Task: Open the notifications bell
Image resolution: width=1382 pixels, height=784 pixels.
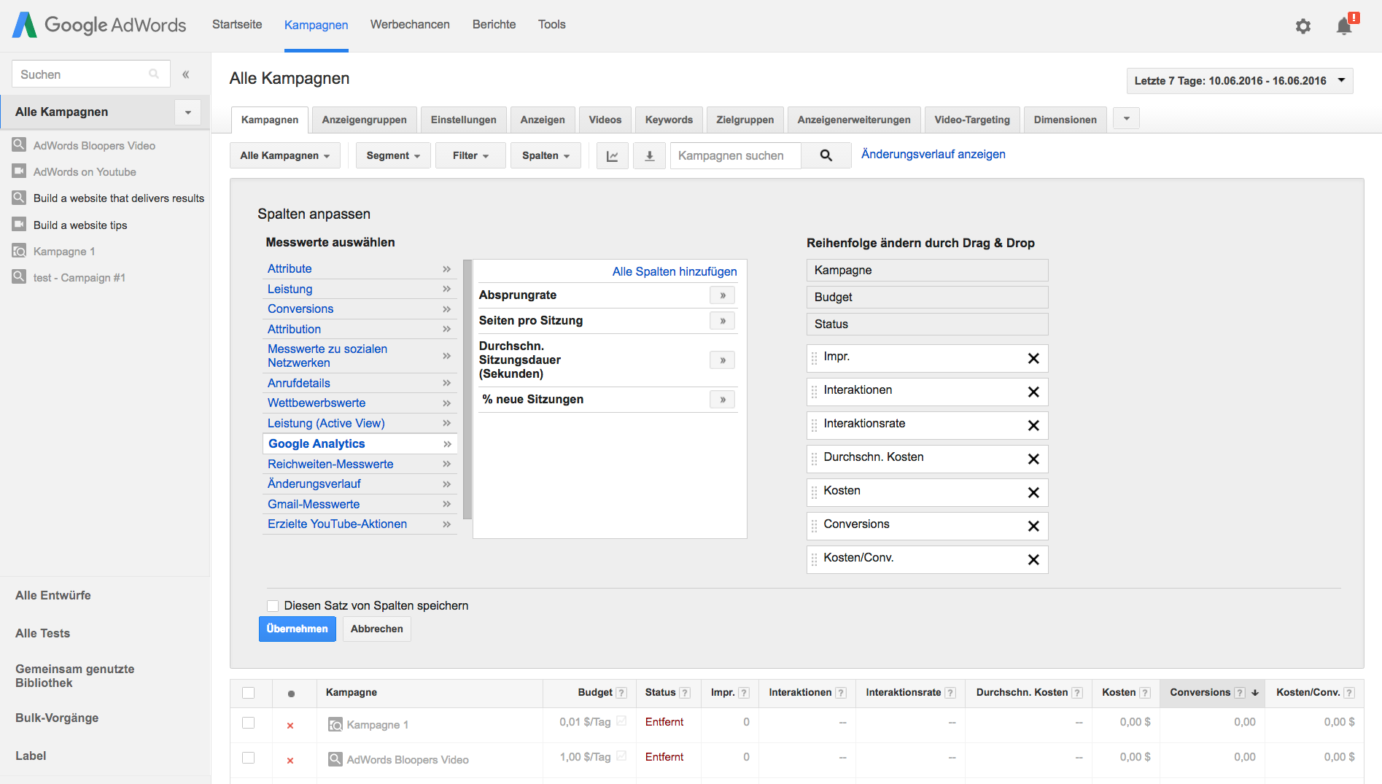Action: pos(1344,26)
